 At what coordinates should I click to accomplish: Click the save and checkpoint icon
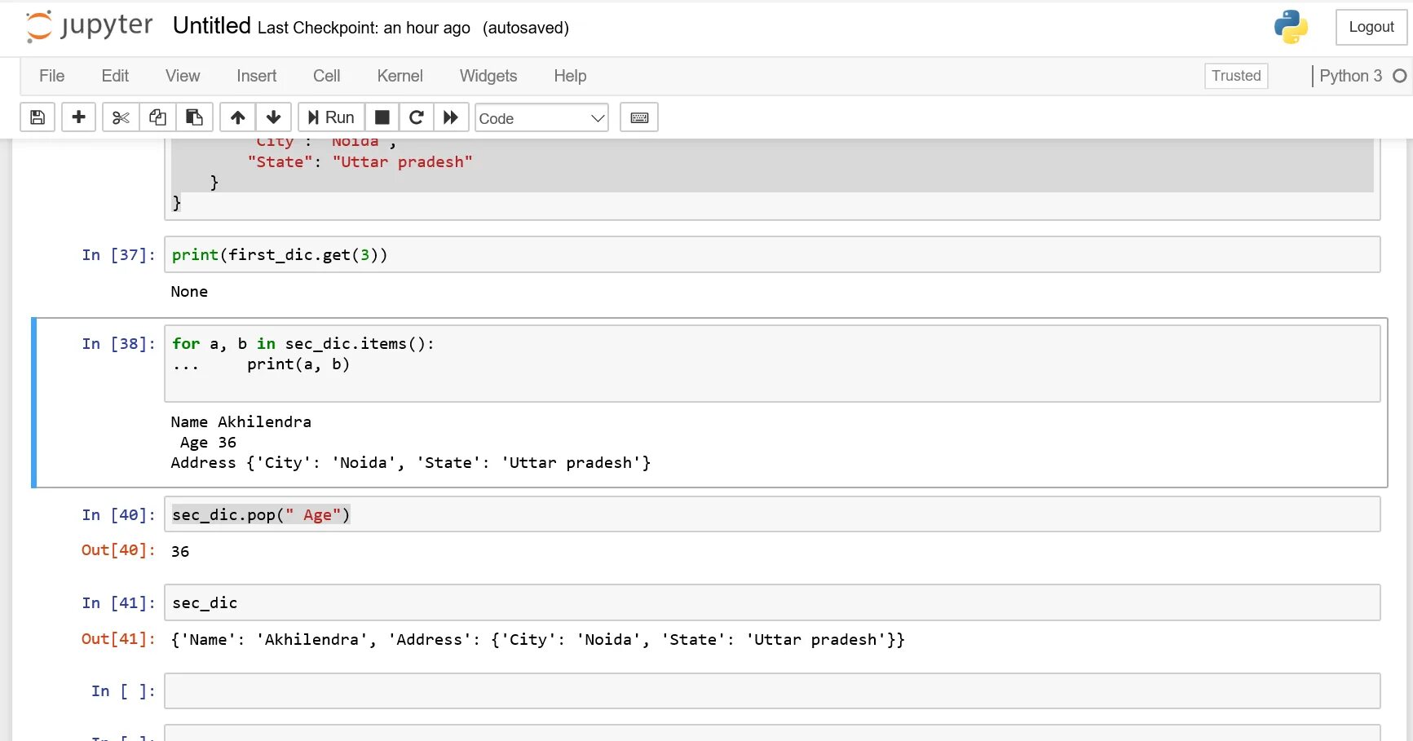38,117
